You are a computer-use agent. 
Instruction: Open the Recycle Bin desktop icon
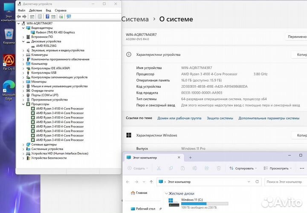pos(9,37)
